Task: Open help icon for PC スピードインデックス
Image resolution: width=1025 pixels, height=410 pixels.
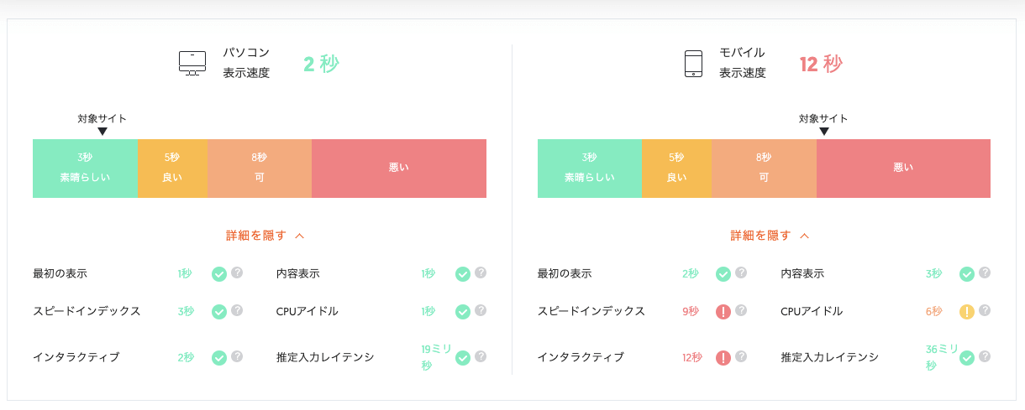Action: coord(237,310)
